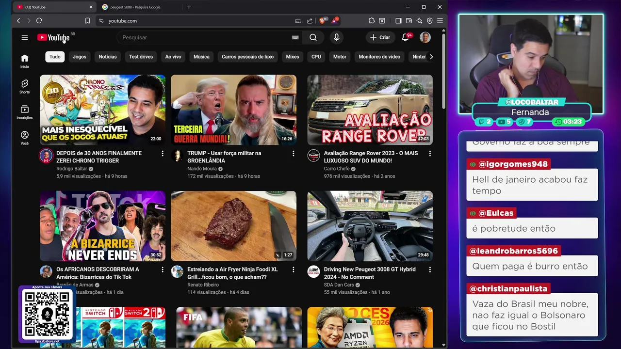Viewport: 621px width, 349px height.
Task: Select the CPU filter chip
Action: tap(316, 57)
